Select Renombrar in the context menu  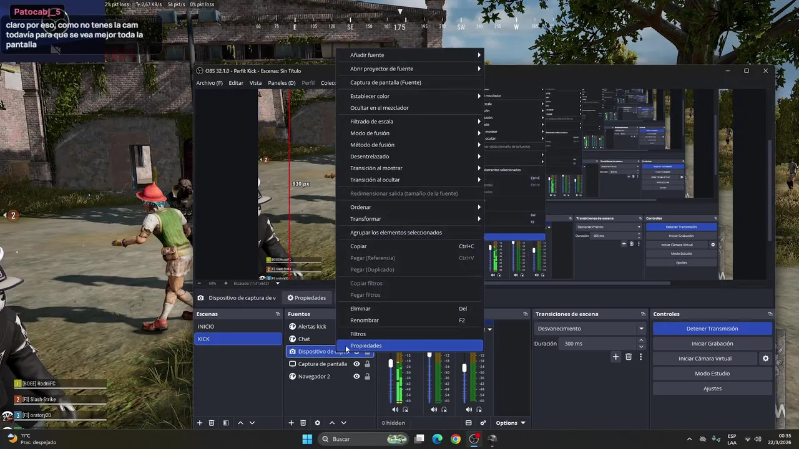pos(409,320)
